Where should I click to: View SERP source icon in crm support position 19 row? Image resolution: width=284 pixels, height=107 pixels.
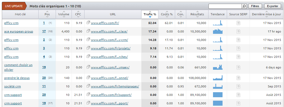click(238, 103)
